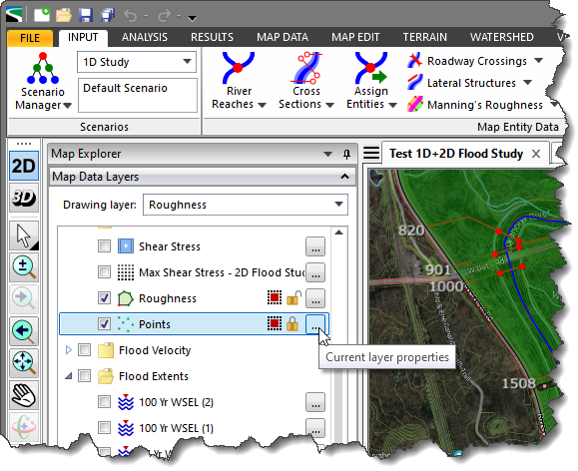Open the quick access customize dropdown
Viewport: 578px width, 471px height.
click(192, 18)
